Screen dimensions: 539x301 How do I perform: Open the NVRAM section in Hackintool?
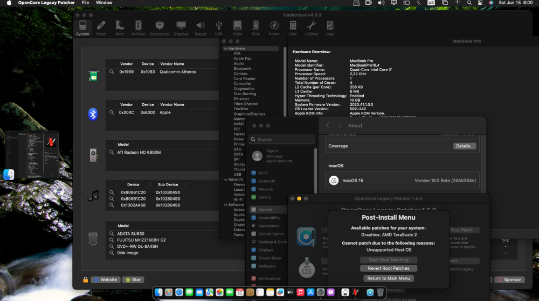click(138, 28)
